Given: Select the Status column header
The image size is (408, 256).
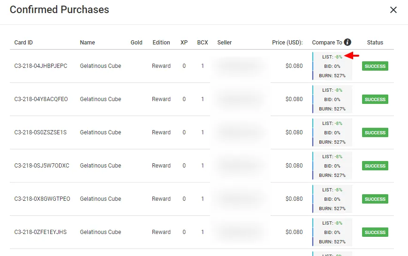Looking at the screenshot, I should [x=375, y=42].
